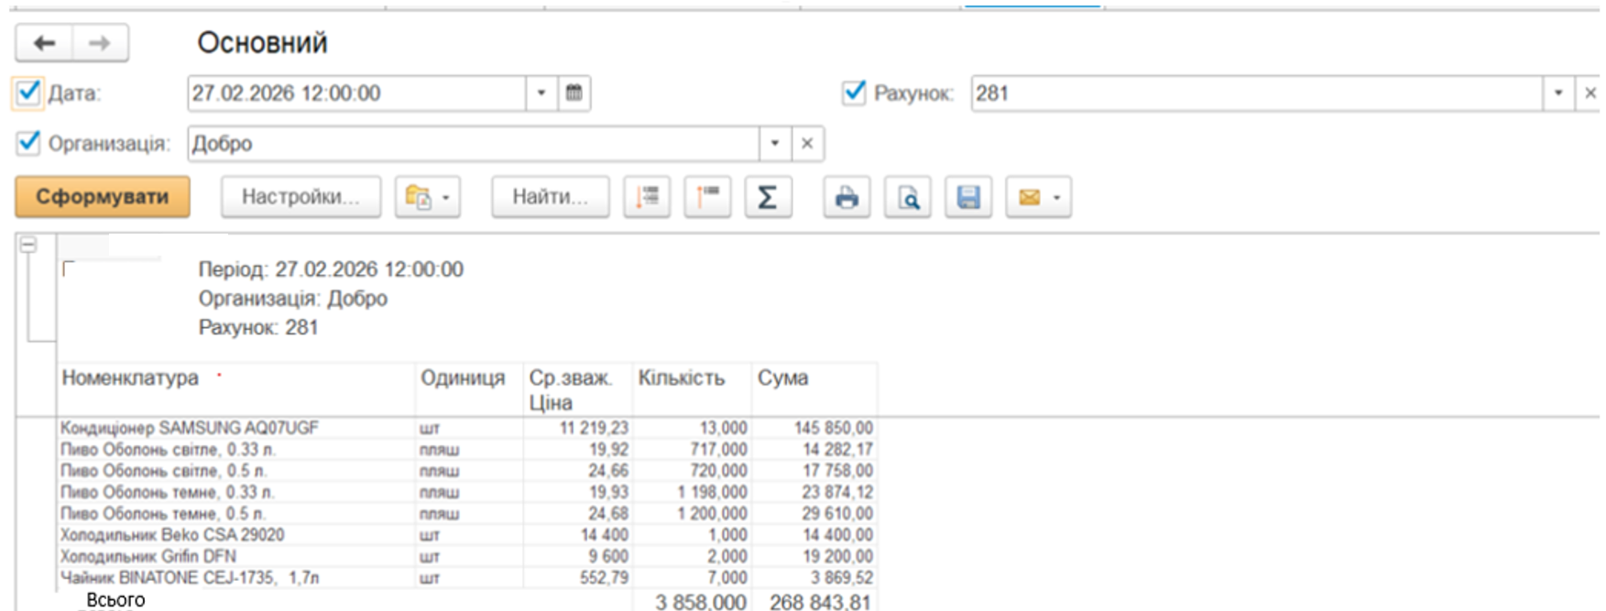Open the Настройки... dialog

(x=300, y=197)
